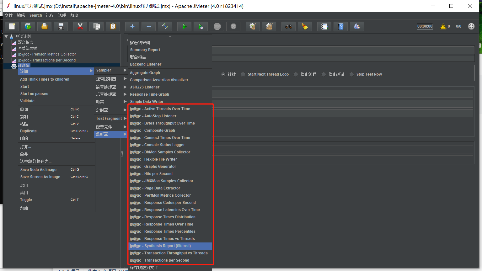Click the grey Shutdown round icon
482x271 pixels.
pos(233,27)
